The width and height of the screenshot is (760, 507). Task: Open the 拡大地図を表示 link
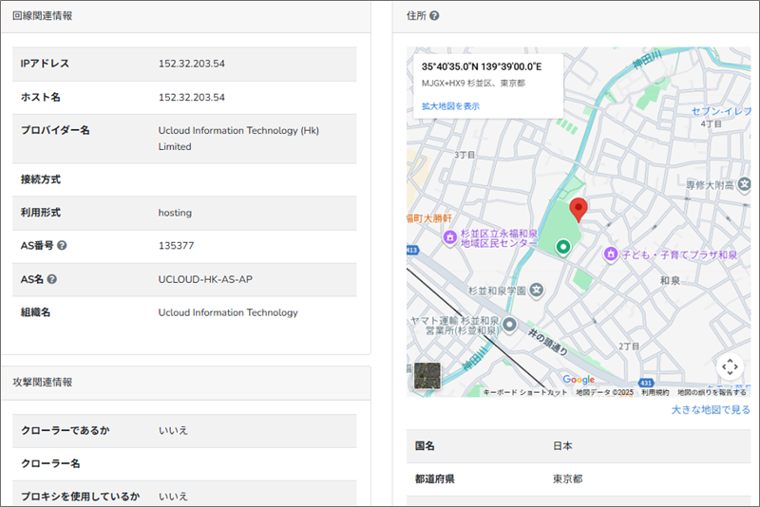coord(450,106)
